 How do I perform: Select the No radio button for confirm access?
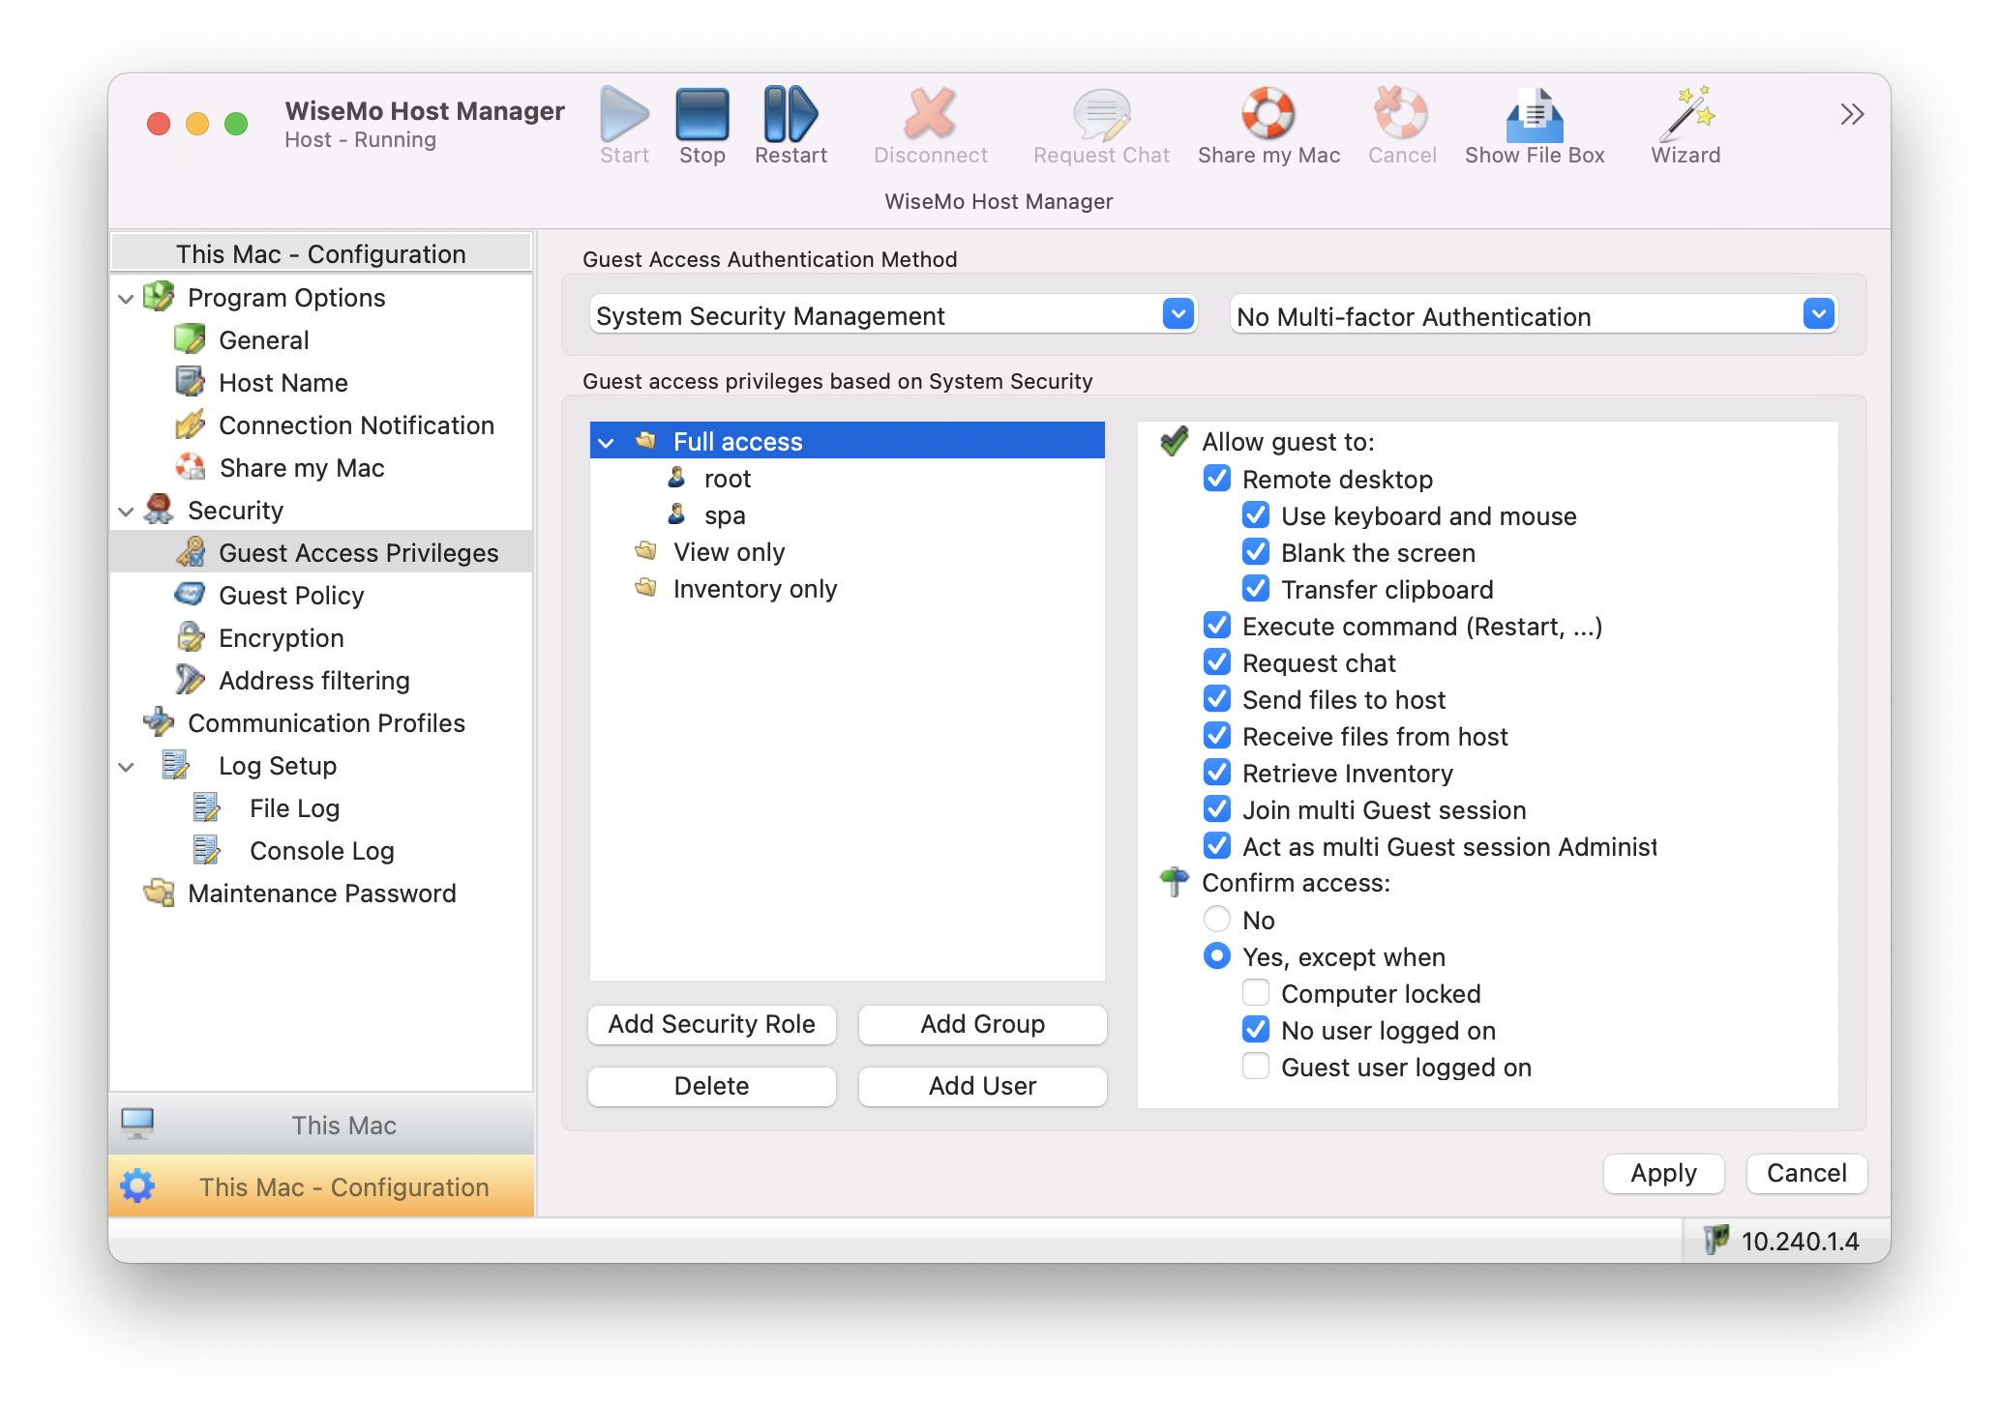pyautogui.click(x=1216, y=919)
